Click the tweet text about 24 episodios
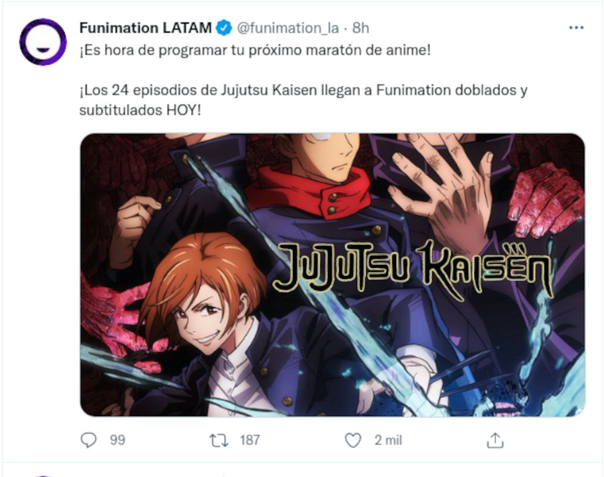Image resolution: width=604 pixels, height=477 pixels. [303, 100]
